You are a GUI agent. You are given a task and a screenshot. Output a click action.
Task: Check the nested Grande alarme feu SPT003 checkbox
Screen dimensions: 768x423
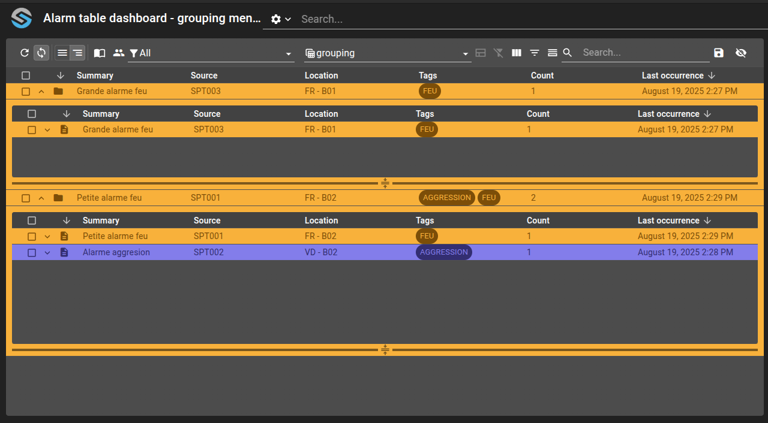(x=32, y=130)
